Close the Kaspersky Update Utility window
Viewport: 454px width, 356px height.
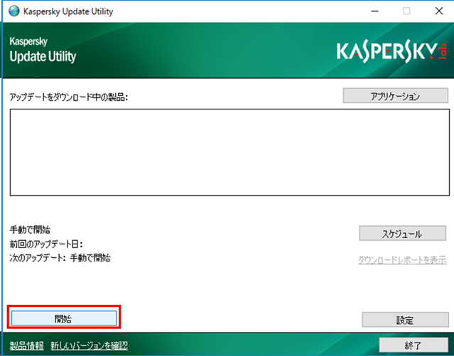439,11
